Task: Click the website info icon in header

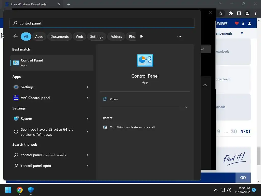Action: coord(243,23)
